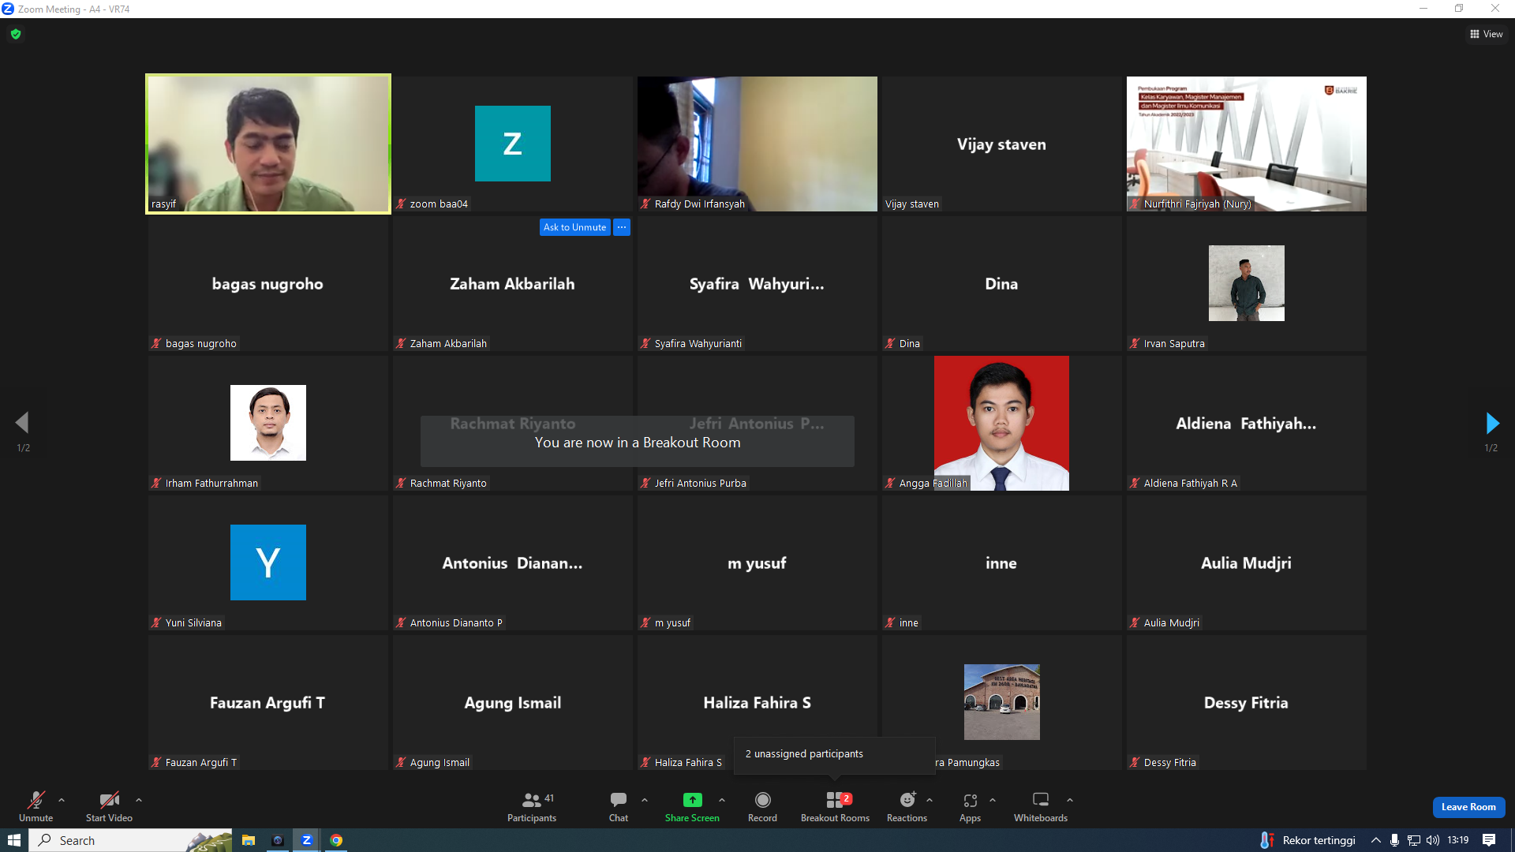Click the network icon in system tray
The image size is (1515, 852).
[x=1414, y=840]
